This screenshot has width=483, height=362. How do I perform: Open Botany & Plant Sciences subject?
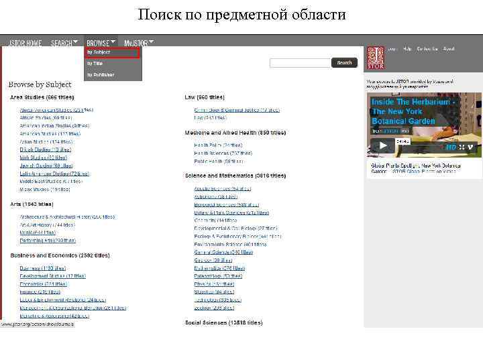coord(231,213)
